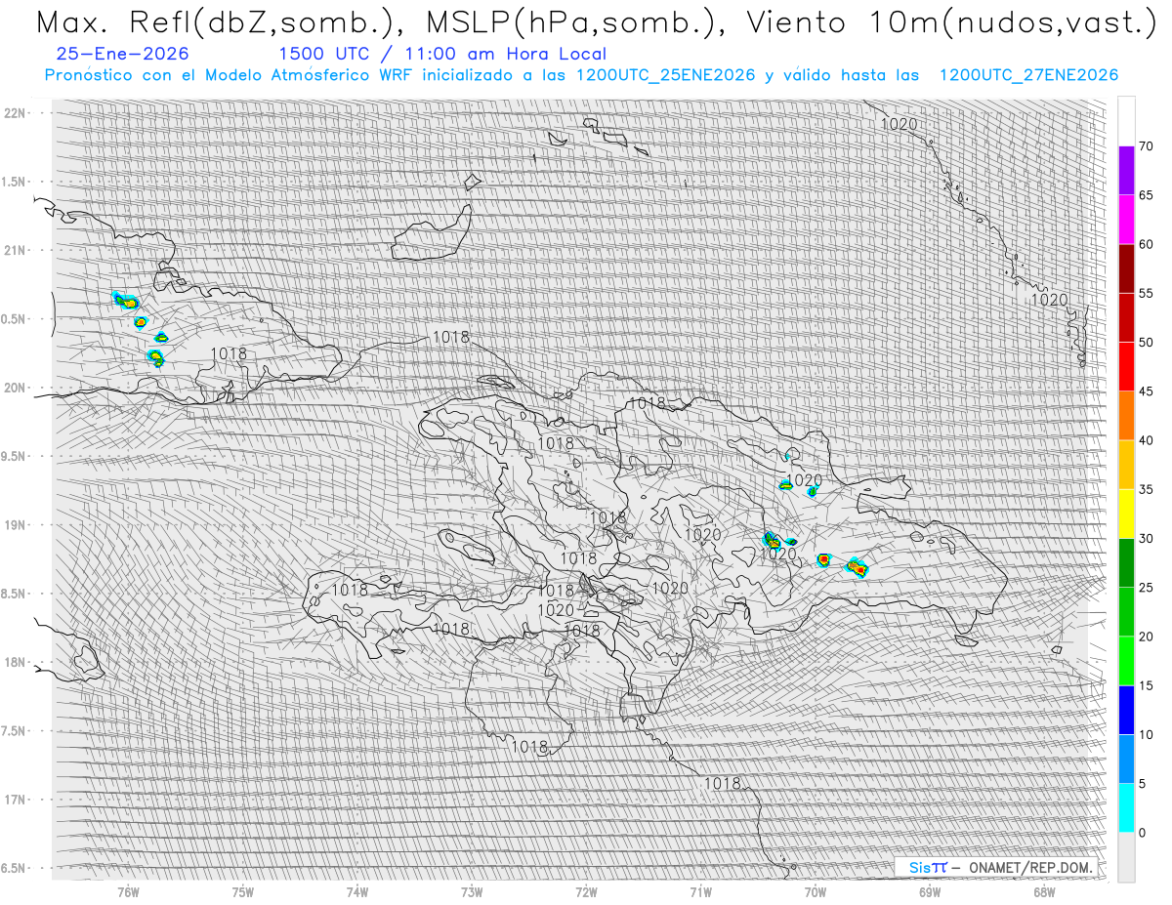Click the purple 65–70 dBZ color bar swatch
The image size is (1172, 905).
(1126, 171)
